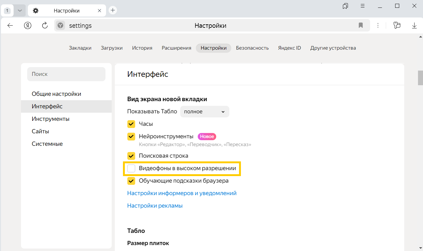Switch to the Расширения tab
The width and height of the screenshot is (423, 251).
click(176, 48)
